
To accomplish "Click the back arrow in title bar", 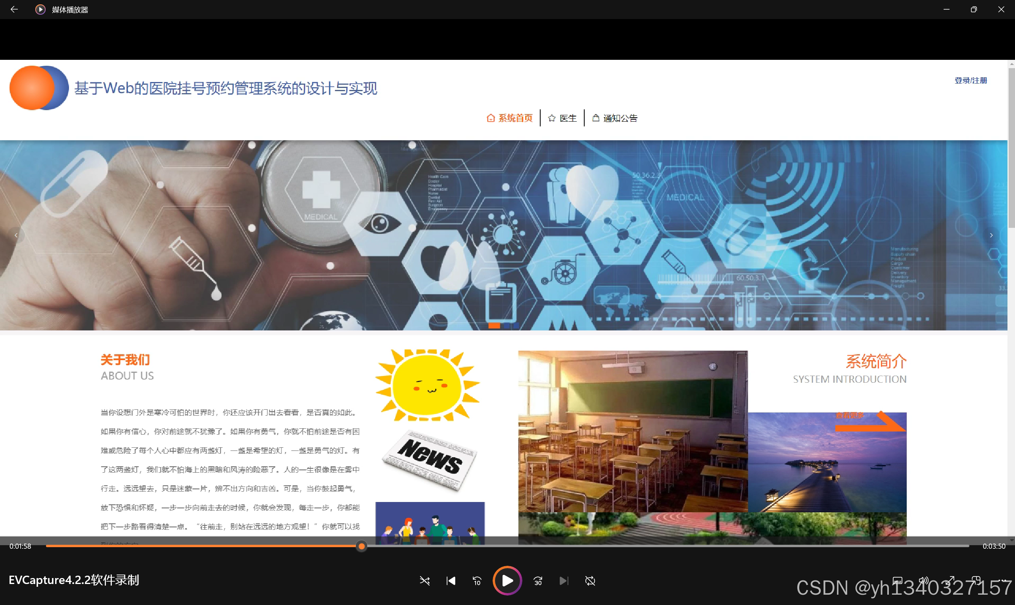I will pyautogui.click(x=14, y=10).
